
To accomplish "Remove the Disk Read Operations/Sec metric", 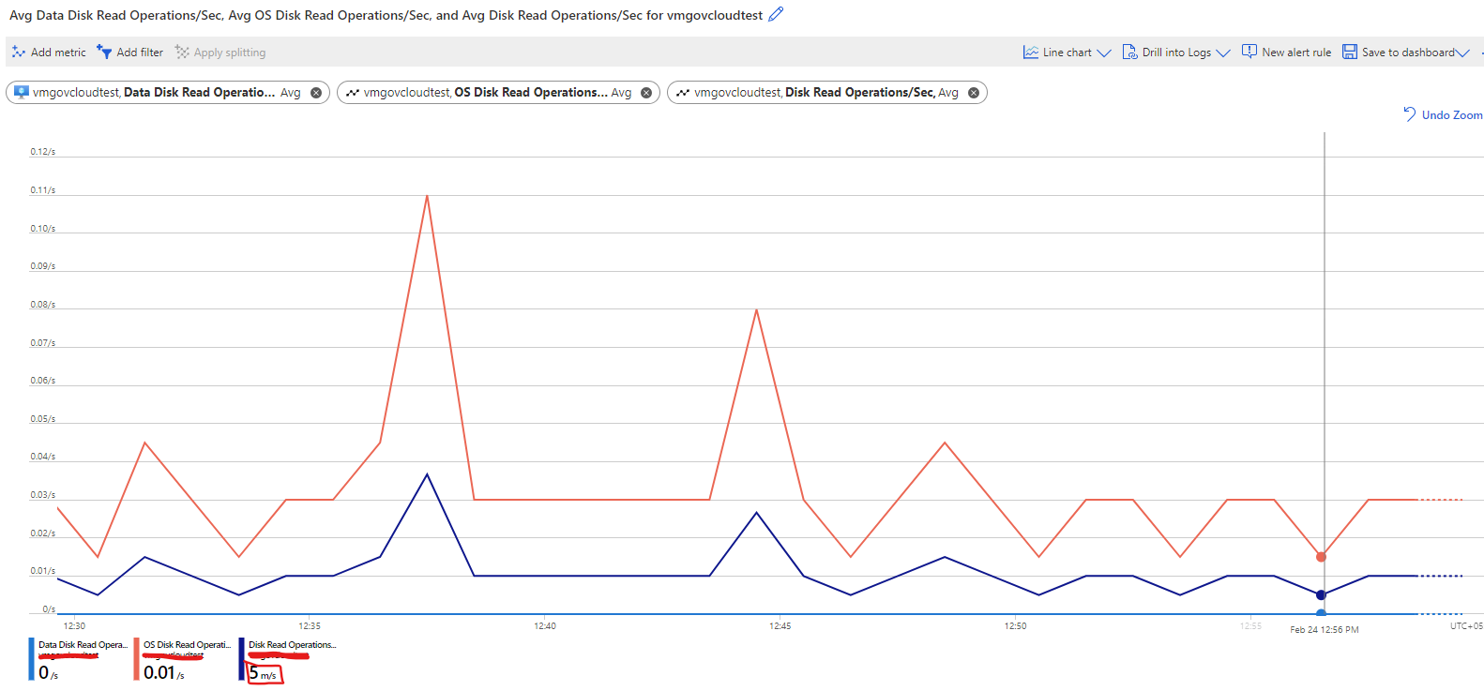I will [x=974, y=92].
